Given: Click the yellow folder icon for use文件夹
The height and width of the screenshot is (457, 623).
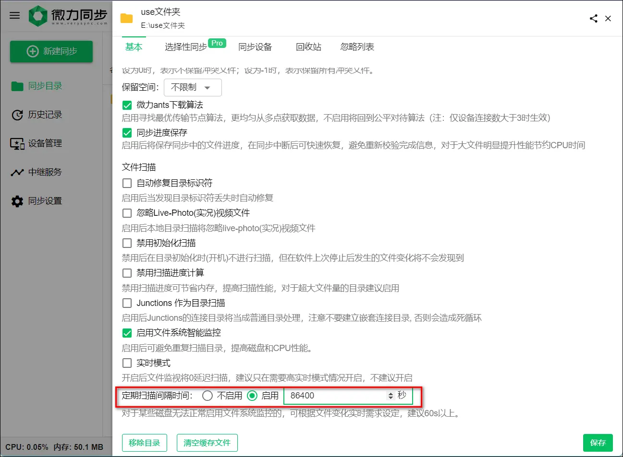Looking at the screenshot, I should pyautogui.click(x=126, y=18).
